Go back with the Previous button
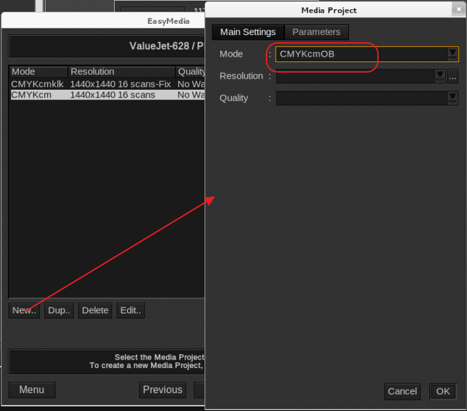Image resolution: width=467 pixels, height=411 pixels. pos(162,390)
